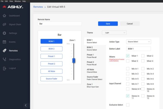Image resolution: width=163 pixels, height=109 pixels.
Task: Uncheck the Mixer 1 checkbox
Action: (x=128, y=56)
